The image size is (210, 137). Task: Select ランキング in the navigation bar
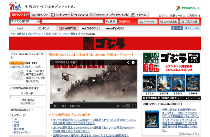click(44, 28)
